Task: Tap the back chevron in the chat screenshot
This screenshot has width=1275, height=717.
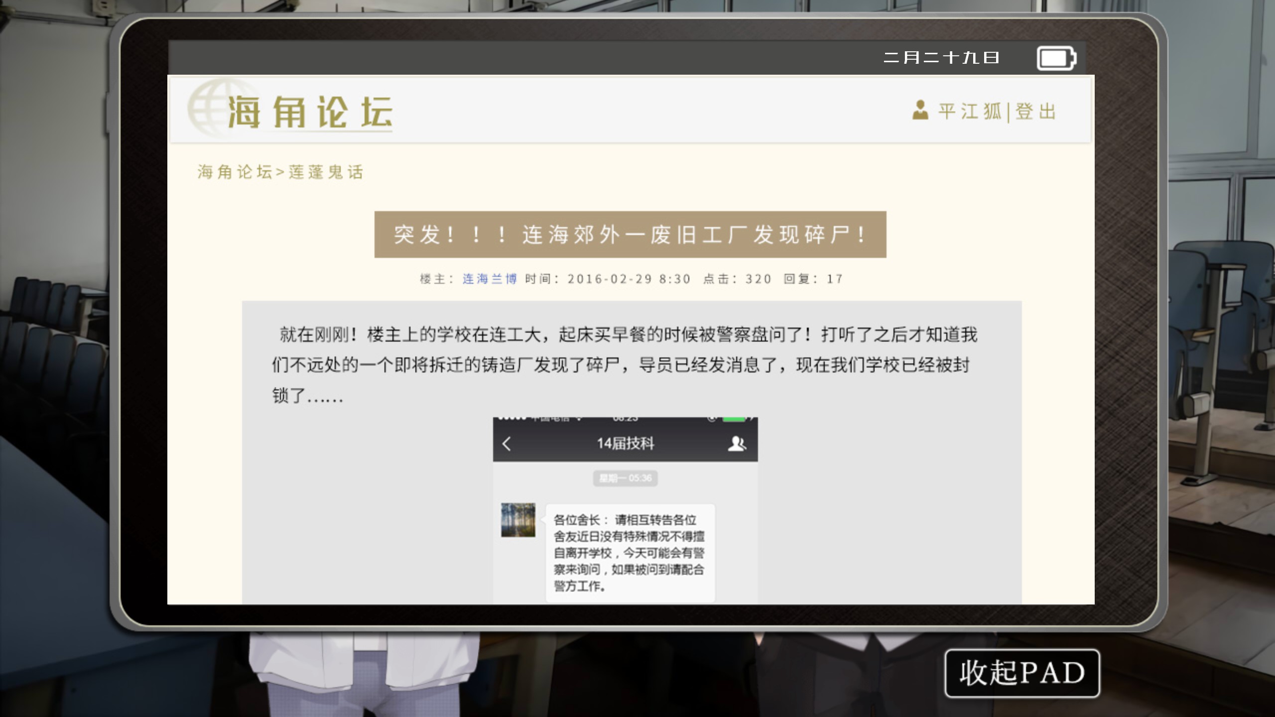Action: tap(507, 444)
